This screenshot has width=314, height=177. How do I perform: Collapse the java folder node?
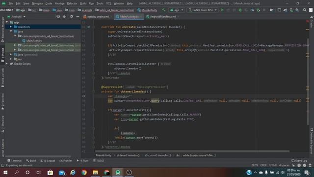click(11, 31)
